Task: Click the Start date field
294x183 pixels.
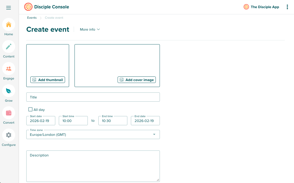Action: 41,120
